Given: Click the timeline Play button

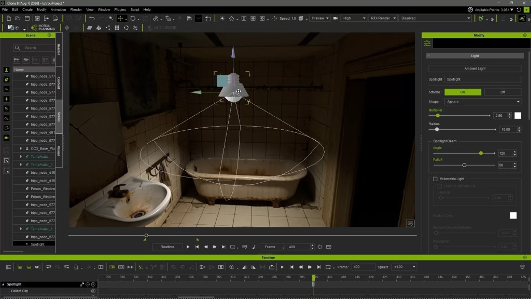Looking at the screenshot, I should pos(282,267).
